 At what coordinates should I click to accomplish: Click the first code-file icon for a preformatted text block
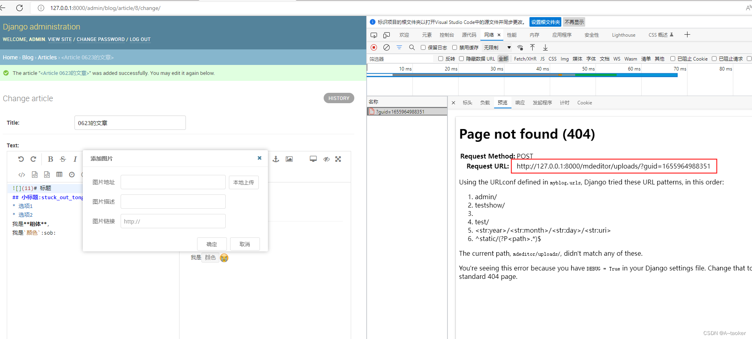pos(35,174)
